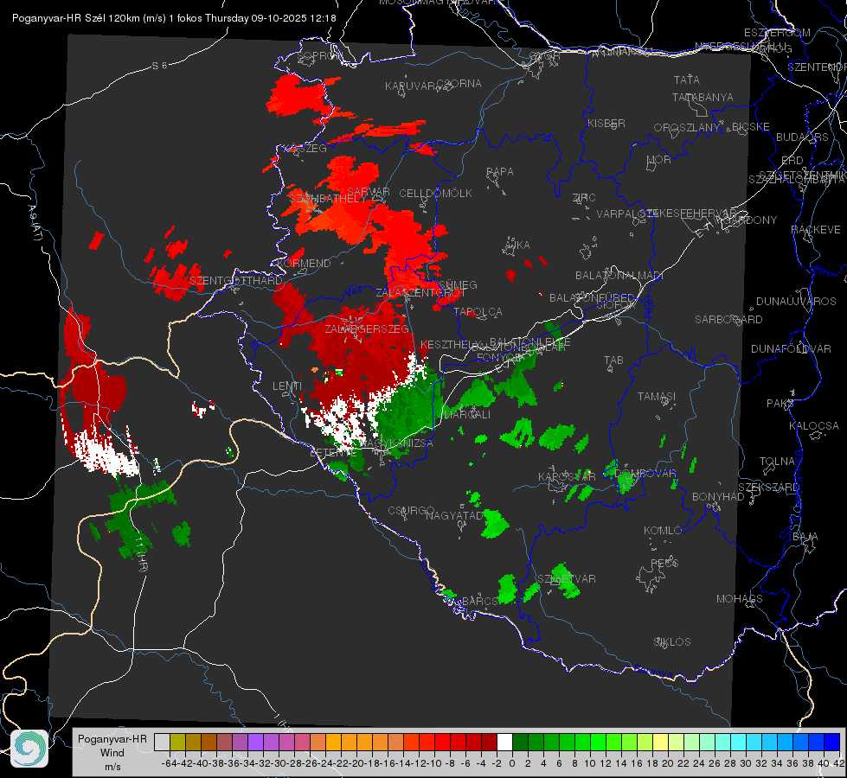
Task: Pick the dark blue 40–42 m/s legend swatch
Action: 832,743
